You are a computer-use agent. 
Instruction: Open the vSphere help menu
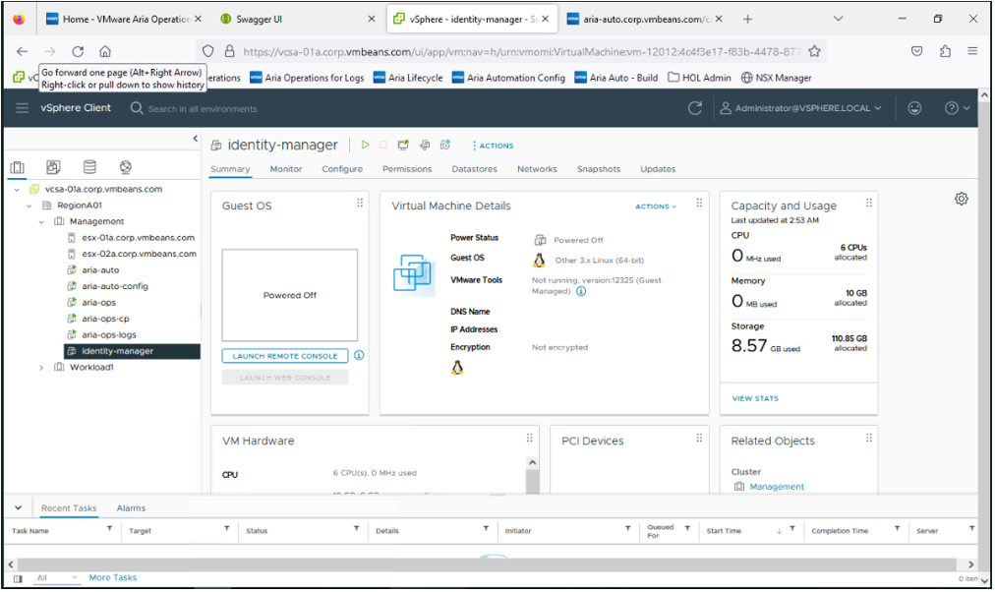[950, 108]
